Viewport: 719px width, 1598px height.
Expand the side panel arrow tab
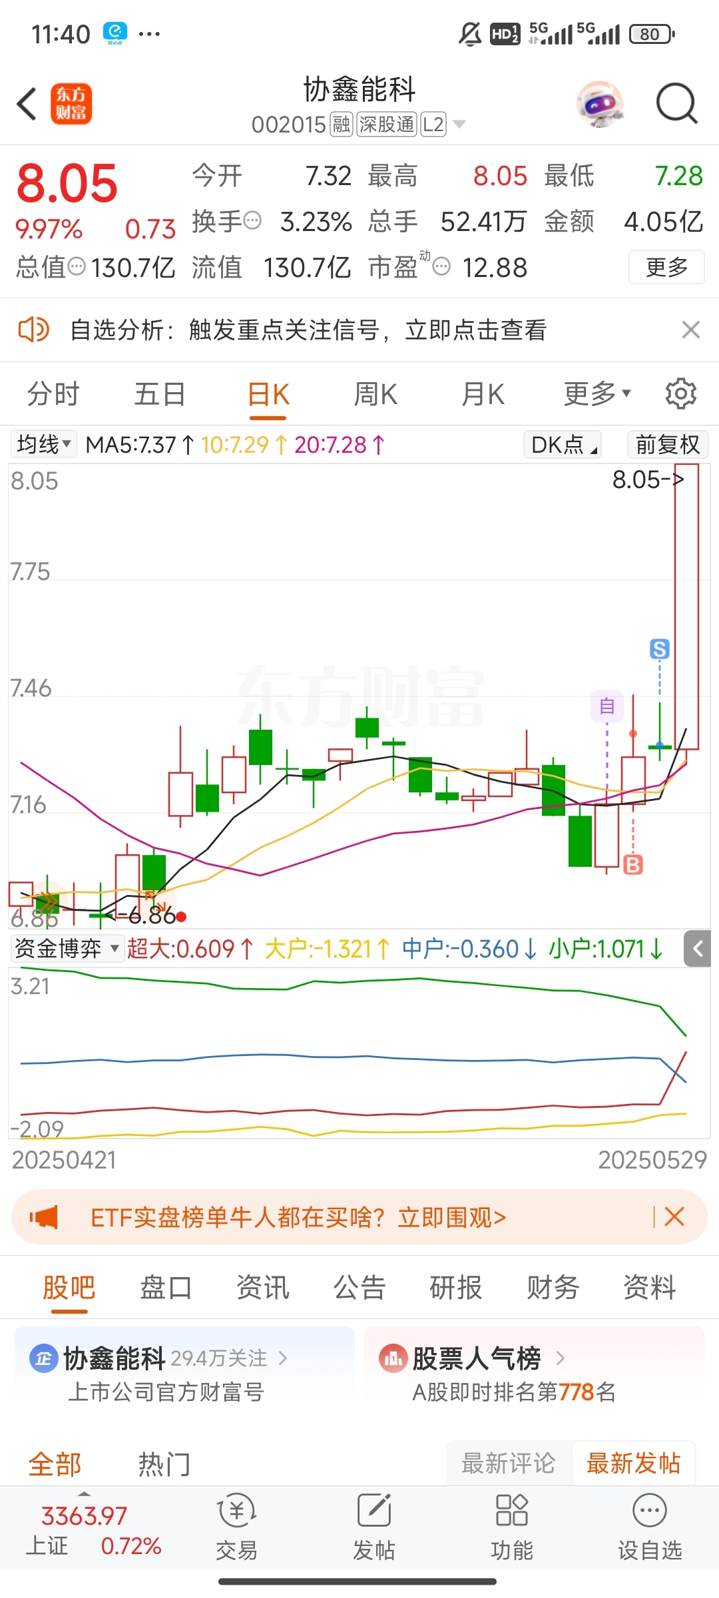pos(698,948)
